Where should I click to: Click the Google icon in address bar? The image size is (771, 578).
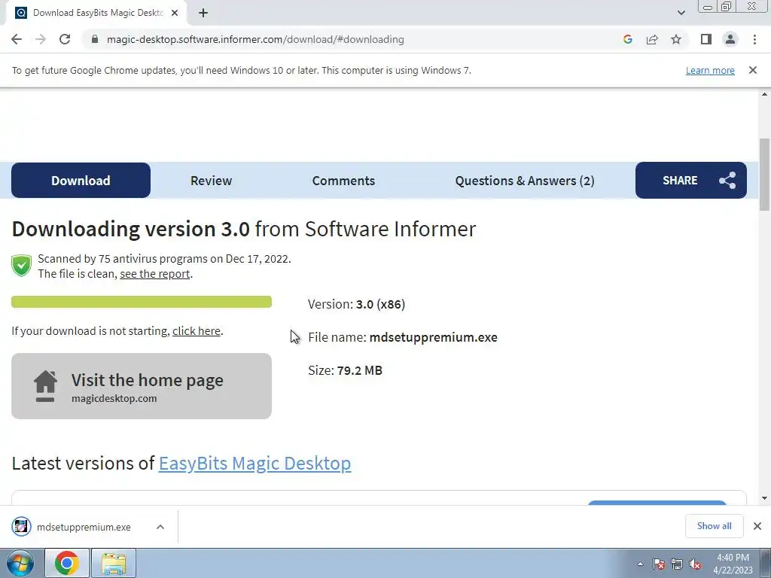[627, 39]
